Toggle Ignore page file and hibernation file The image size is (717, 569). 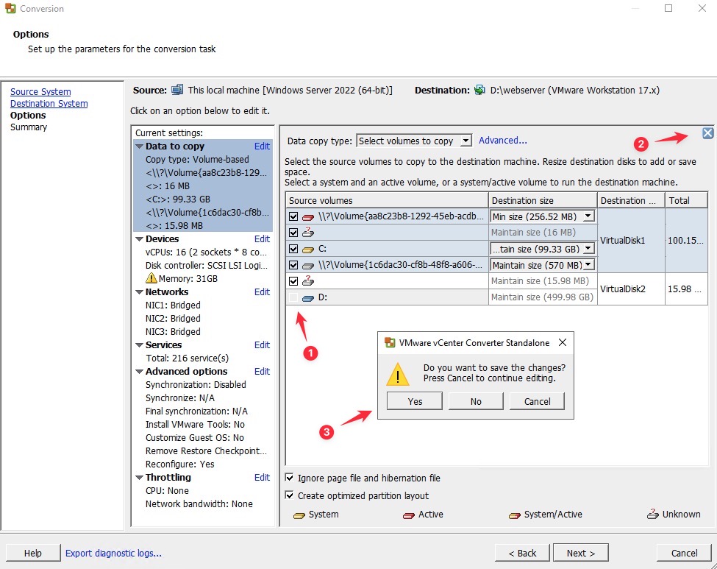(289, 478)
